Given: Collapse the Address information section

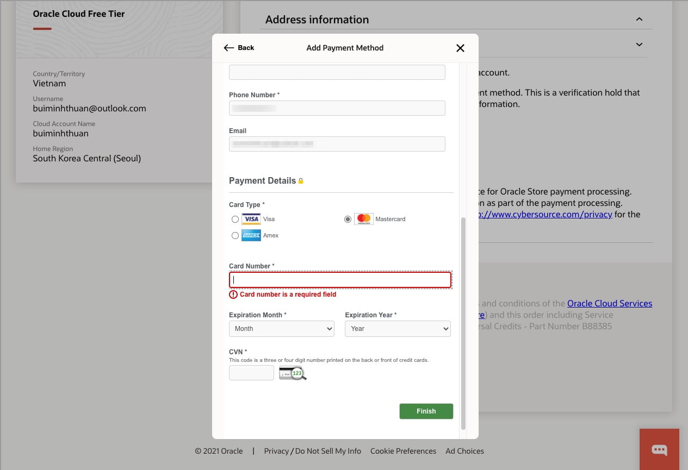Looking at the screenshot, I should click(639, 20).
